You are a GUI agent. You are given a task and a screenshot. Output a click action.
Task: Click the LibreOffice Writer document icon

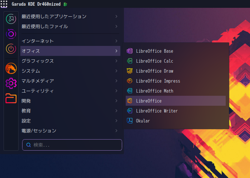(129, 111)
